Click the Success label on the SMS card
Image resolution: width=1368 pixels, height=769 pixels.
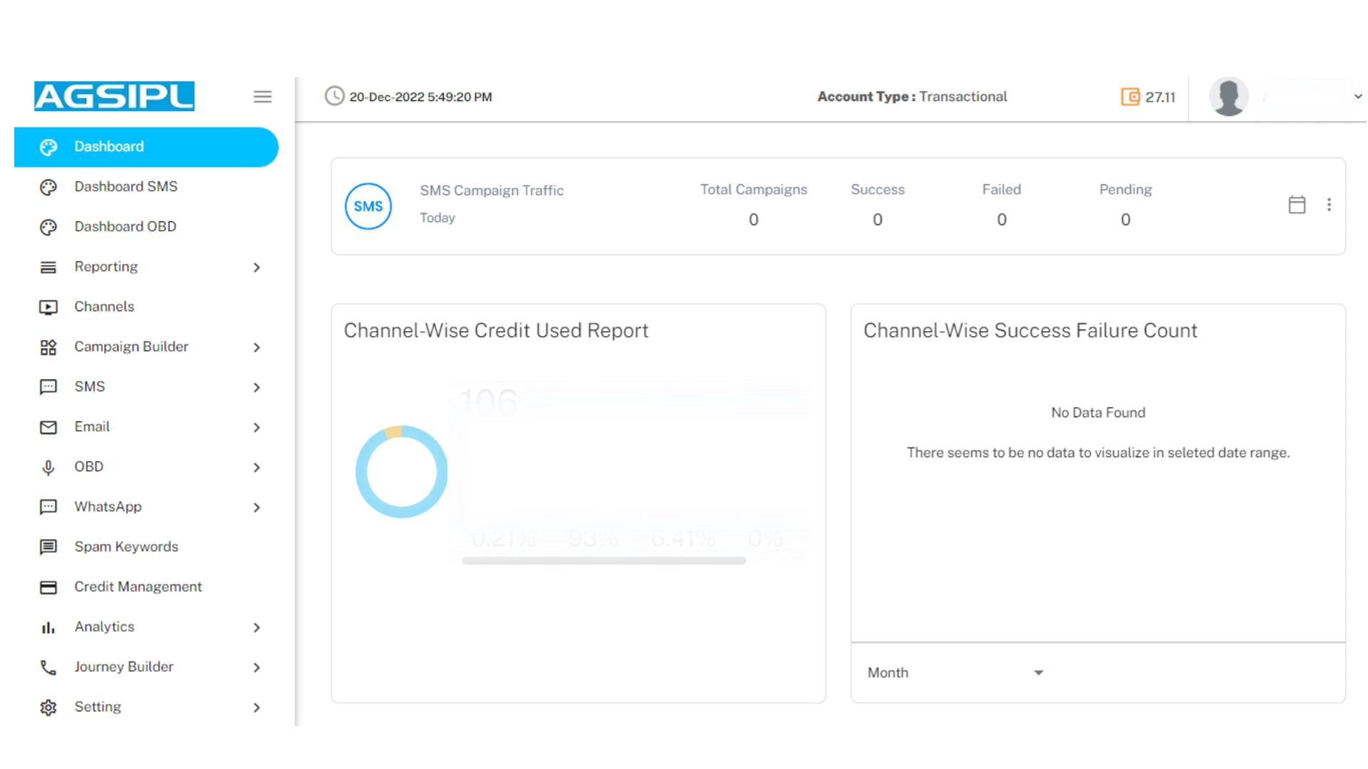877,190
